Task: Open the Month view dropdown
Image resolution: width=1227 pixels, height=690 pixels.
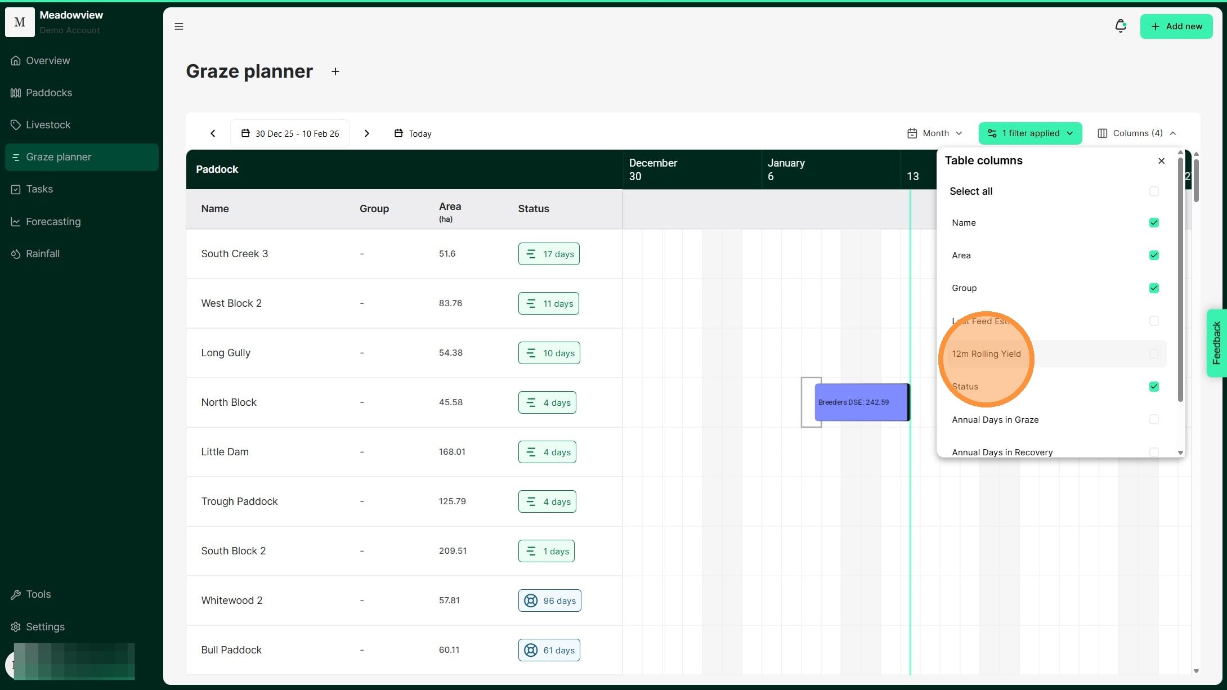Action: click(935, 133)
